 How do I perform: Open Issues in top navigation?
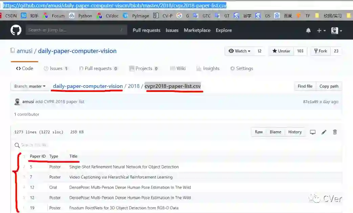[x=172, y=30]
